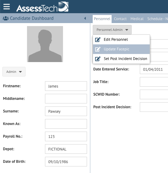Image resolution: width=168 pixels, height=173 pixels.
Task: Select the Personnel tab
Action: pyautogui.click(x=102, y=19)
